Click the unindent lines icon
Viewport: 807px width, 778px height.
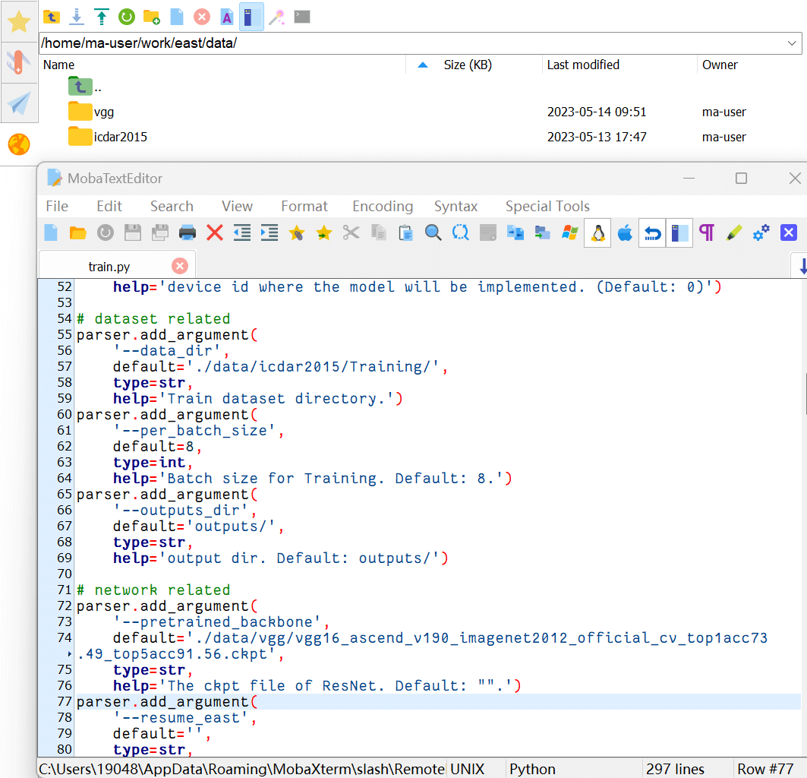[242, 233]
